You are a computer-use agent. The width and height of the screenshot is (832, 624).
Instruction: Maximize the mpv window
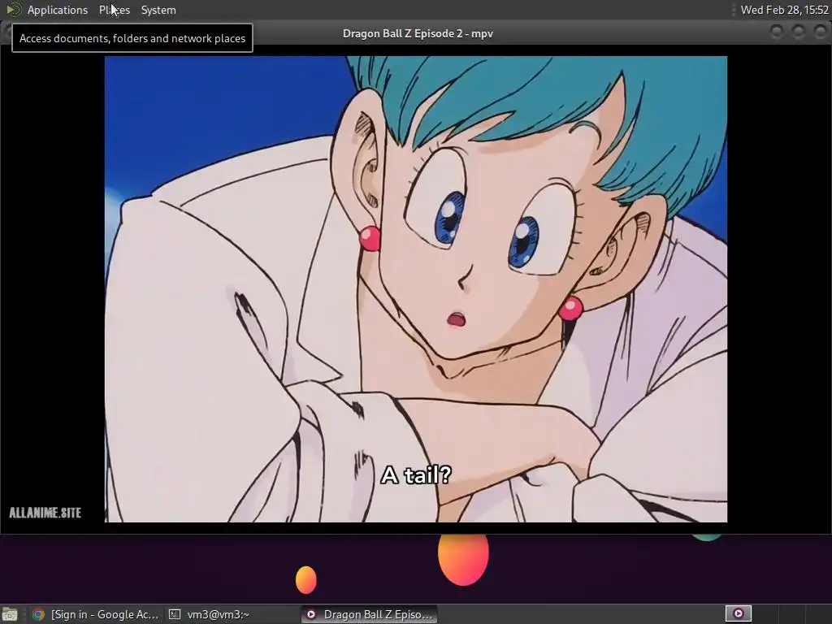(x=798, y=32)
